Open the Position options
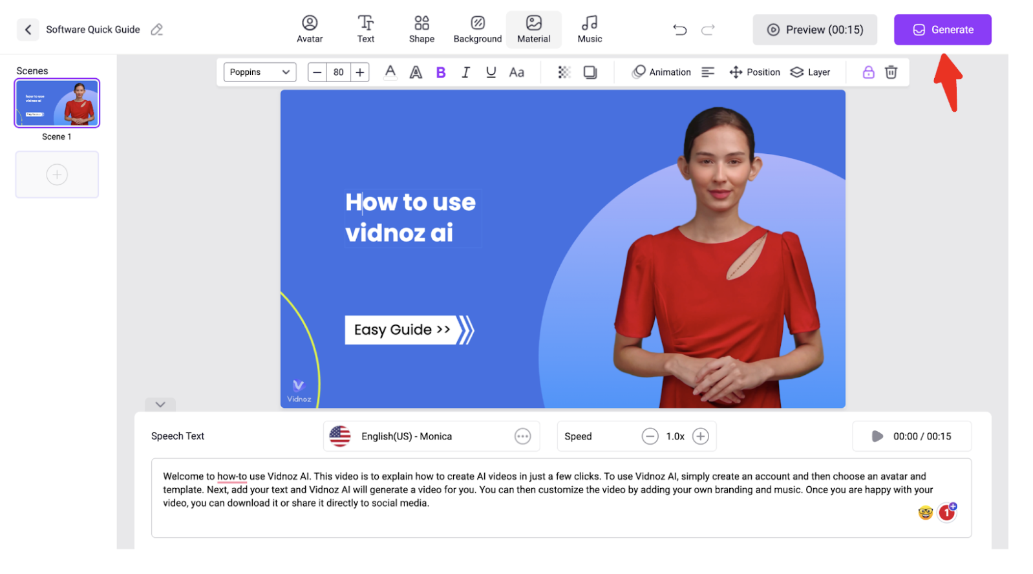1033x574 pixels. [x=754, y=72]
